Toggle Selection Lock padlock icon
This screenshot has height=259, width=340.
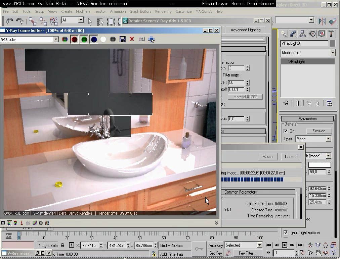click(62, 245)
